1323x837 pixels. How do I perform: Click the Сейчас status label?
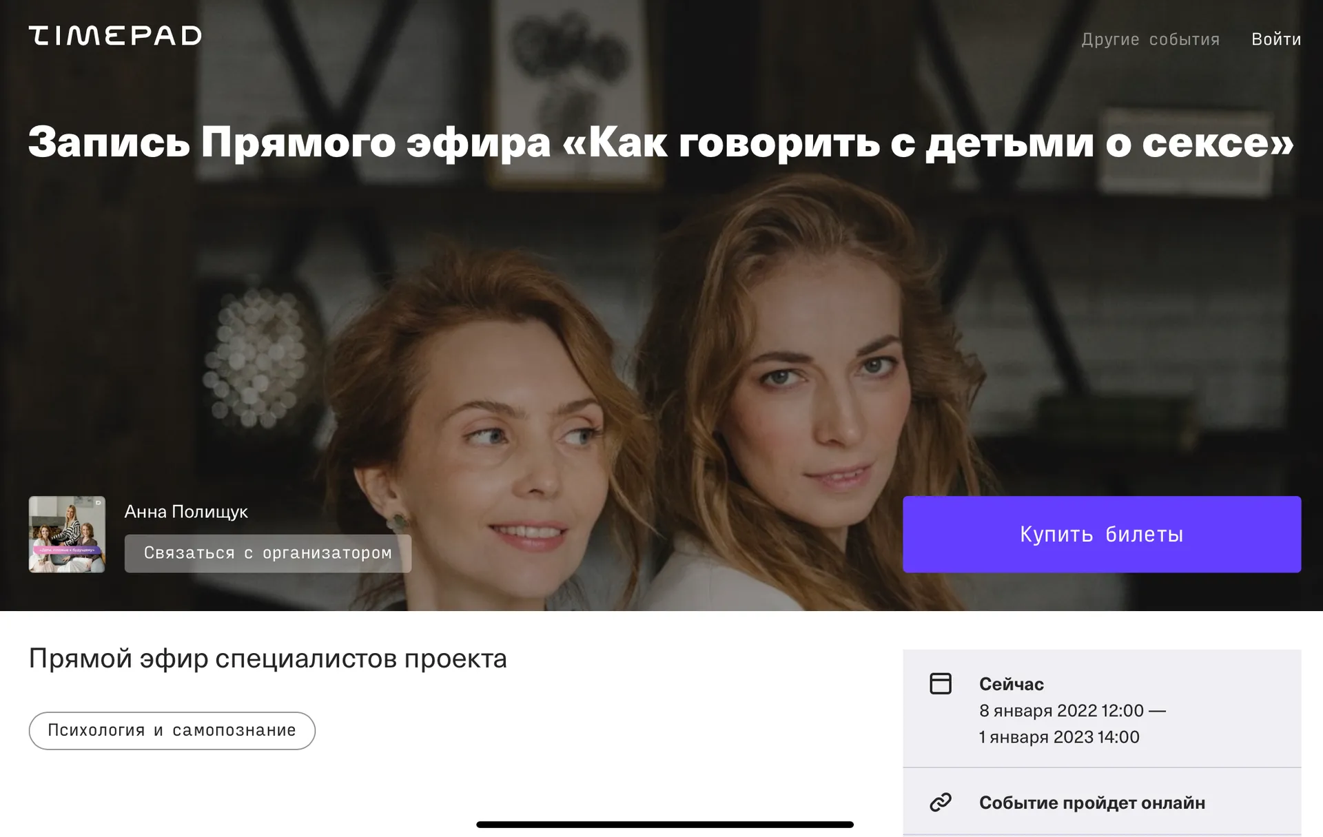pos(1011,684)
